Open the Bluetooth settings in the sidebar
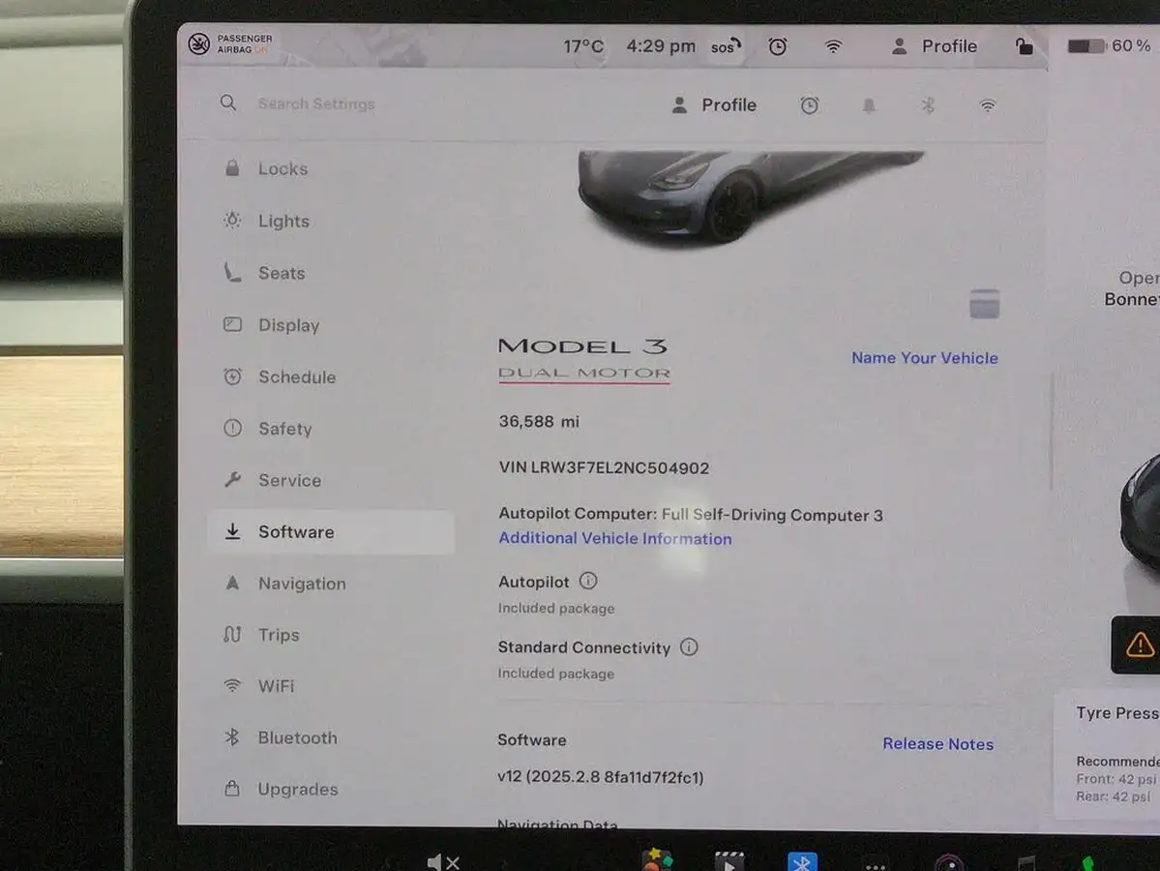This screenshot has height=871, width=1160. pos(331,737)
